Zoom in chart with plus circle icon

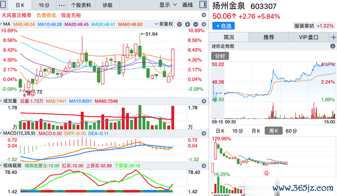point(187,24)
